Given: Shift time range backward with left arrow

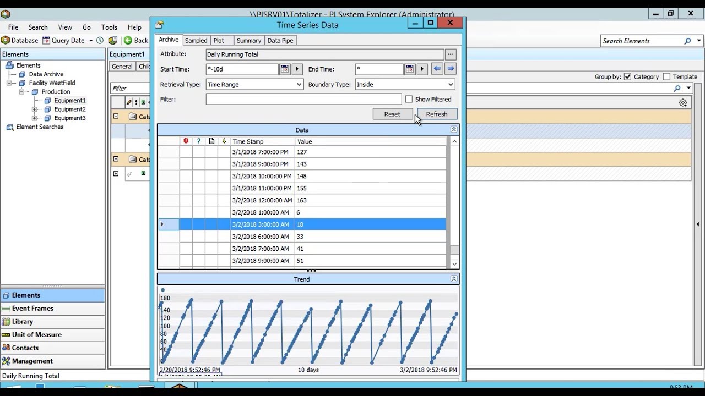Looking at the screenshot, I should [437, 69].
